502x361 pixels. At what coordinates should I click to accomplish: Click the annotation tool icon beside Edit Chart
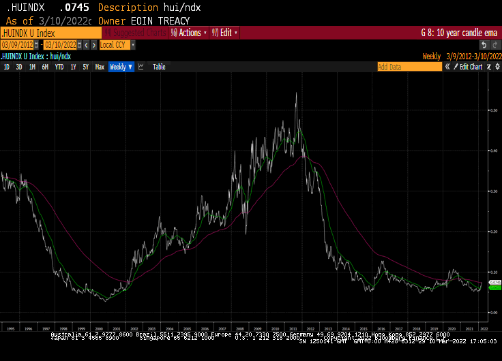489,67
